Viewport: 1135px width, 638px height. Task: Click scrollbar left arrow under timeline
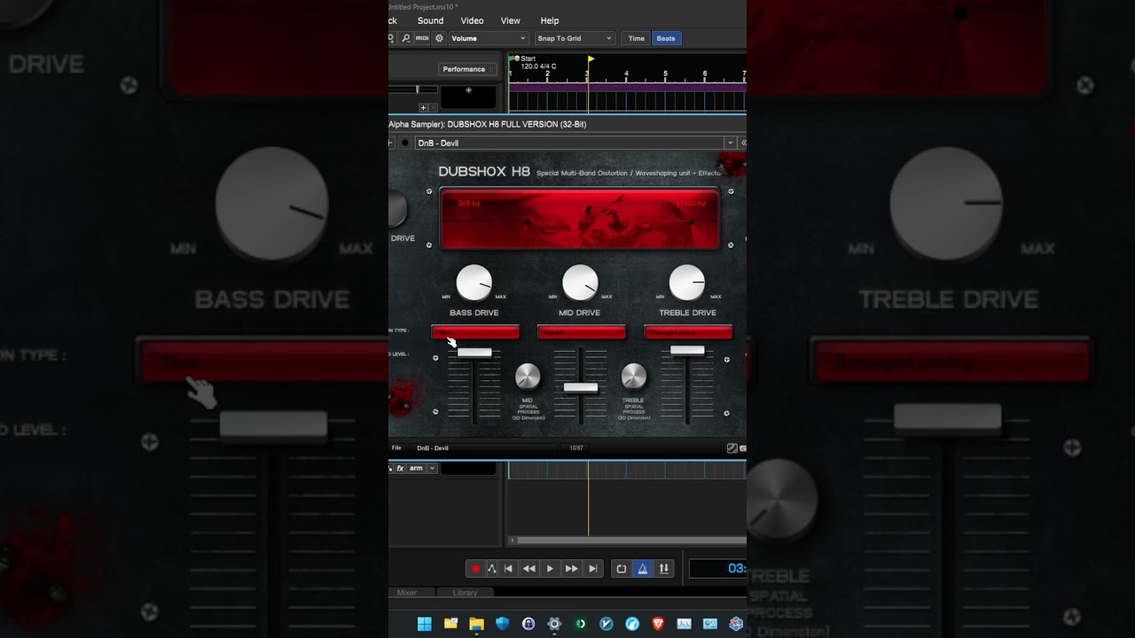point(512,541)
